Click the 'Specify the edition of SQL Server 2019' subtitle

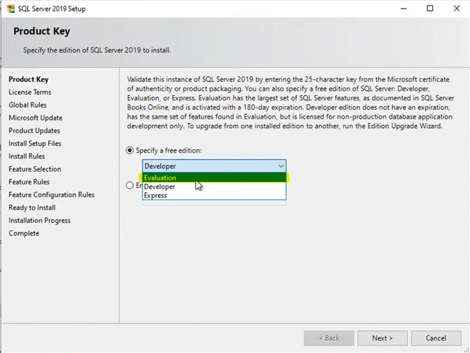pyautogui.click(x=97, y=50)
